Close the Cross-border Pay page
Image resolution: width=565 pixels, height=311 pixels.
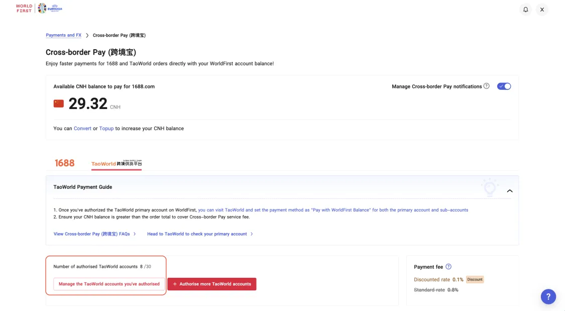coord(542,10)
